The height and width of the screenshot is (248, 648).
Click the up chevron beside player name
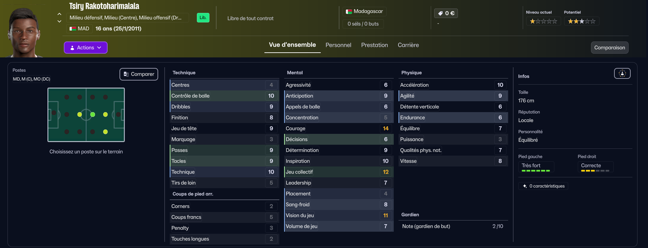pos(59,14)
